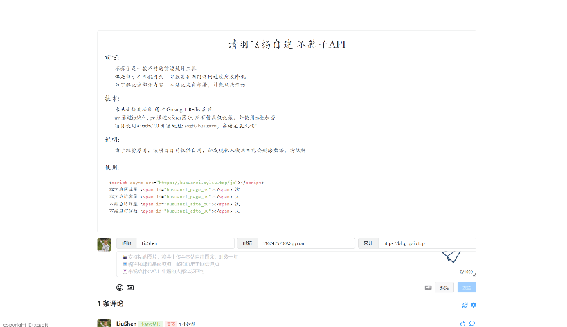This screenshot has height=327, width=567.
Task: Open LiuShen's commenter name link
Action: (x=127, y=323)
